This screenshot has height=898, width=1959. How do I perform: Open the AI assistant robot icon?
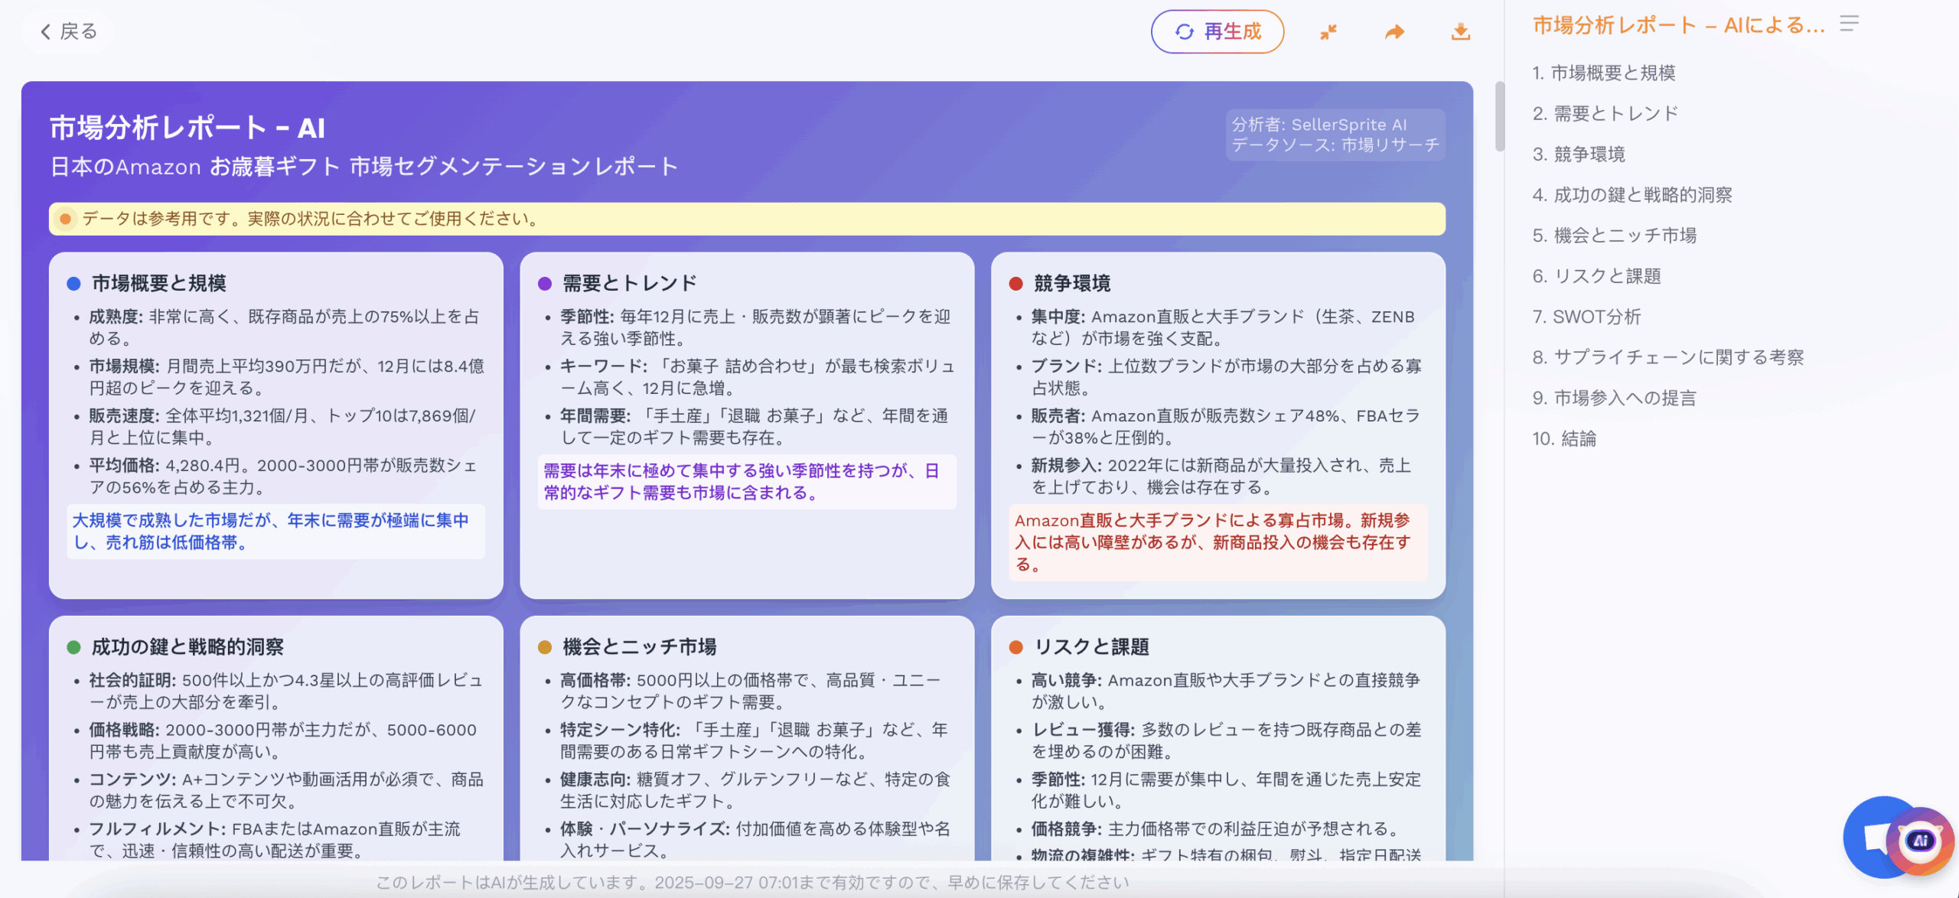pyautogui.click(x=1921, y=841)
